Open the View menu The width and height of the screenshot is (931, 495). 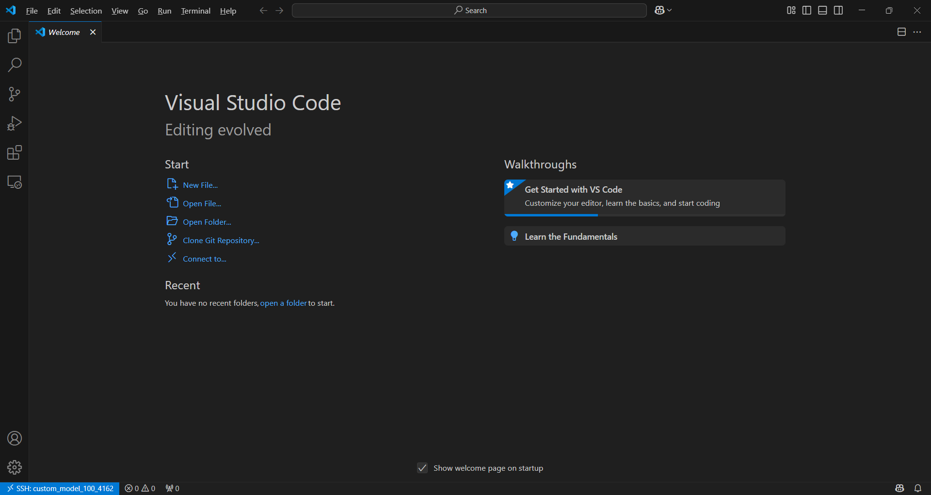click(120, 11)
